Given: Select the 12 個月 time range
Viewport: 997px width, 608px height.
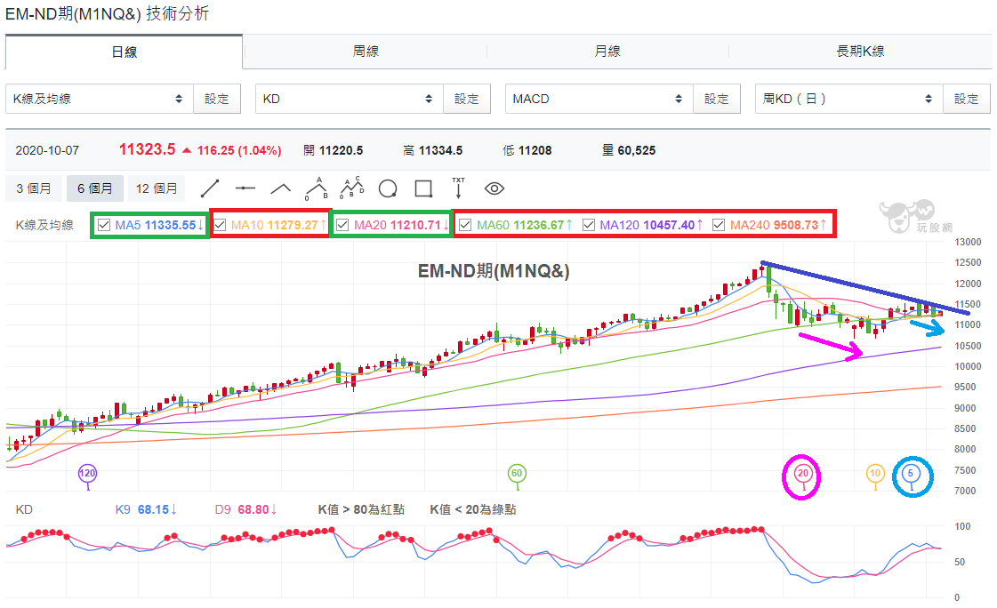Looking at the screenshot, I should [x=157, y=188].
